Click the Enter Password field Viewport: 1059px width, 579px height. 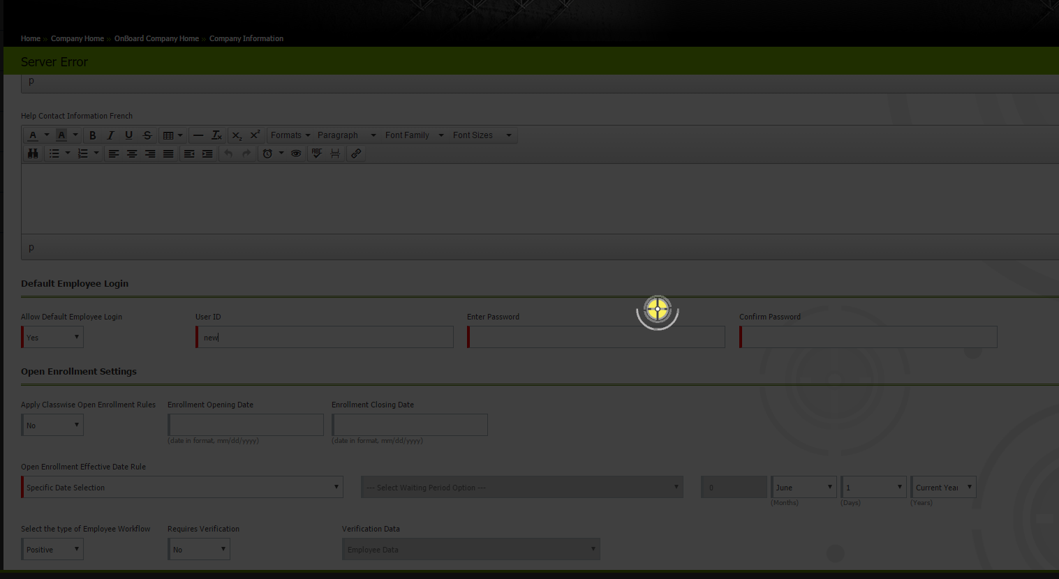point(596,338)
